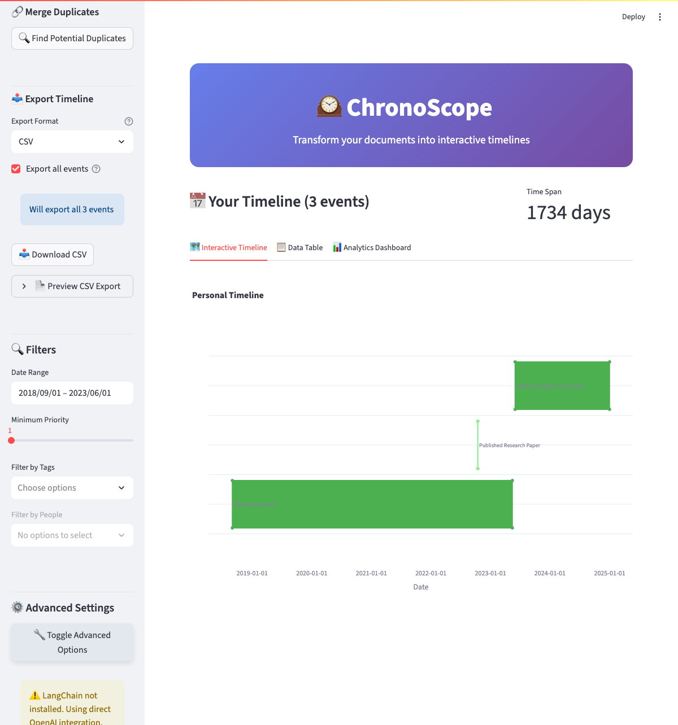Click the clock logo in ChronoScope banner
Image resolution: width=678 pixels, height=725 pixels.
point(329,107)
